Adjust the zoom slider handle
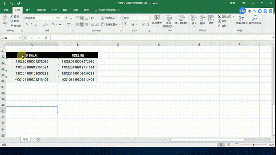This screenshot has width=276, height=155. [254, 145]
